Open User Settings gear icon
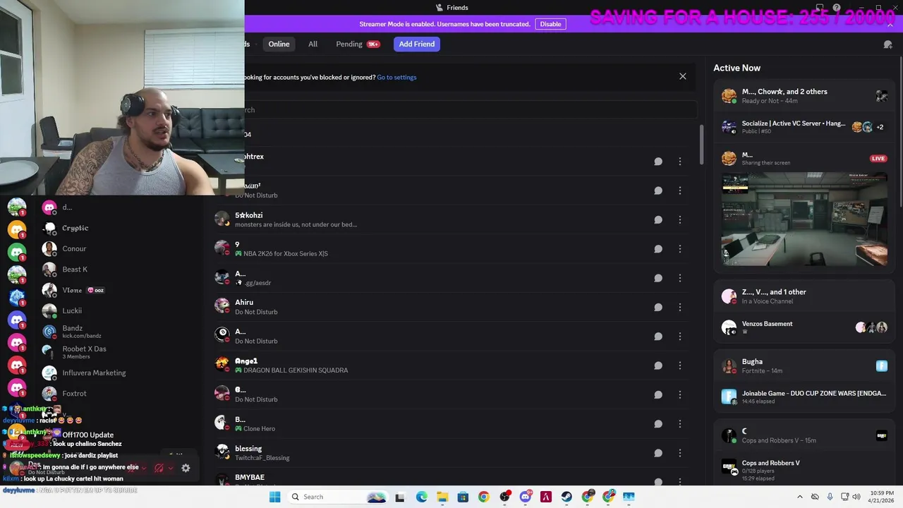 pos(186,468)
